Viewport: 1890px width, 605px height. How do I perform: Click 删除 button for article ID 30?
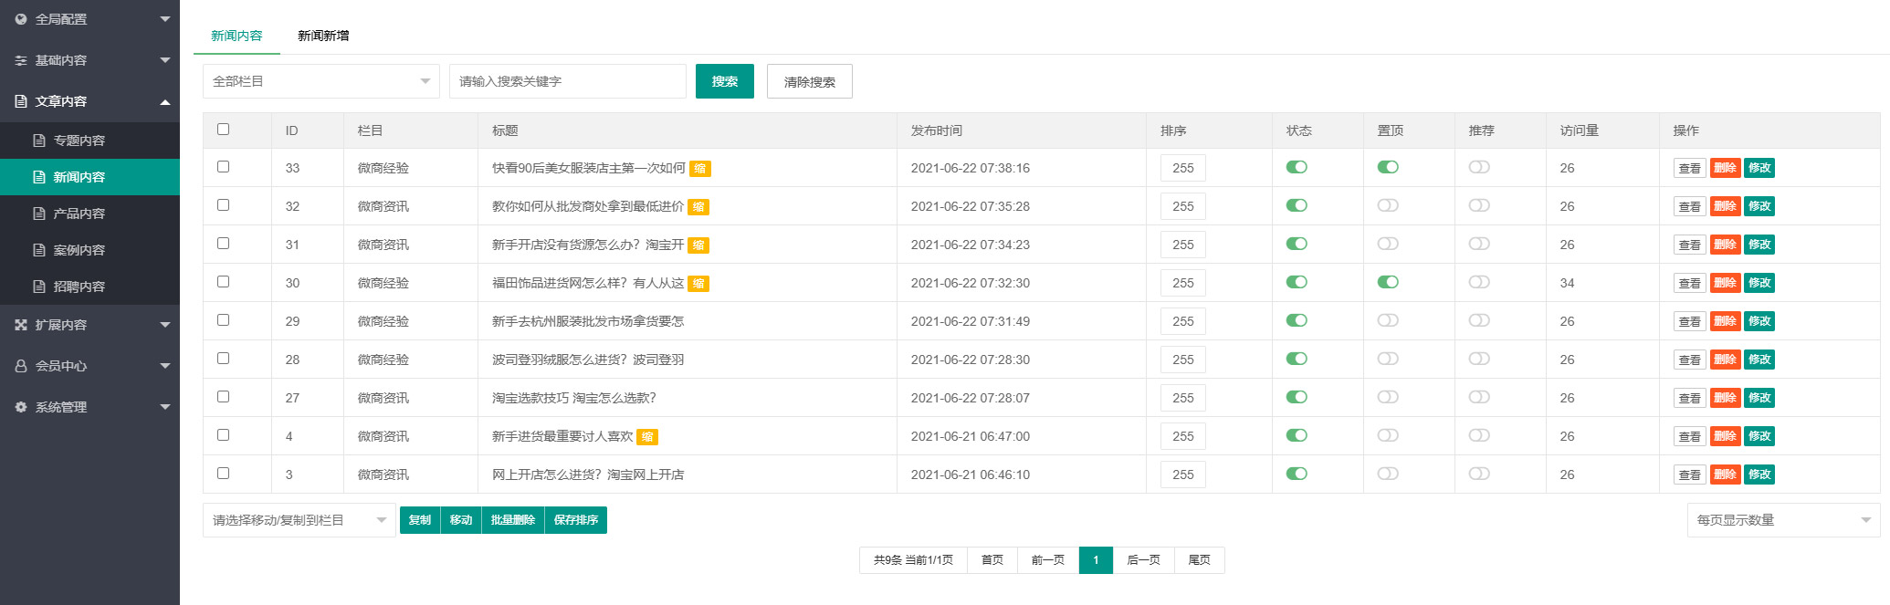tap(1725, 283)
